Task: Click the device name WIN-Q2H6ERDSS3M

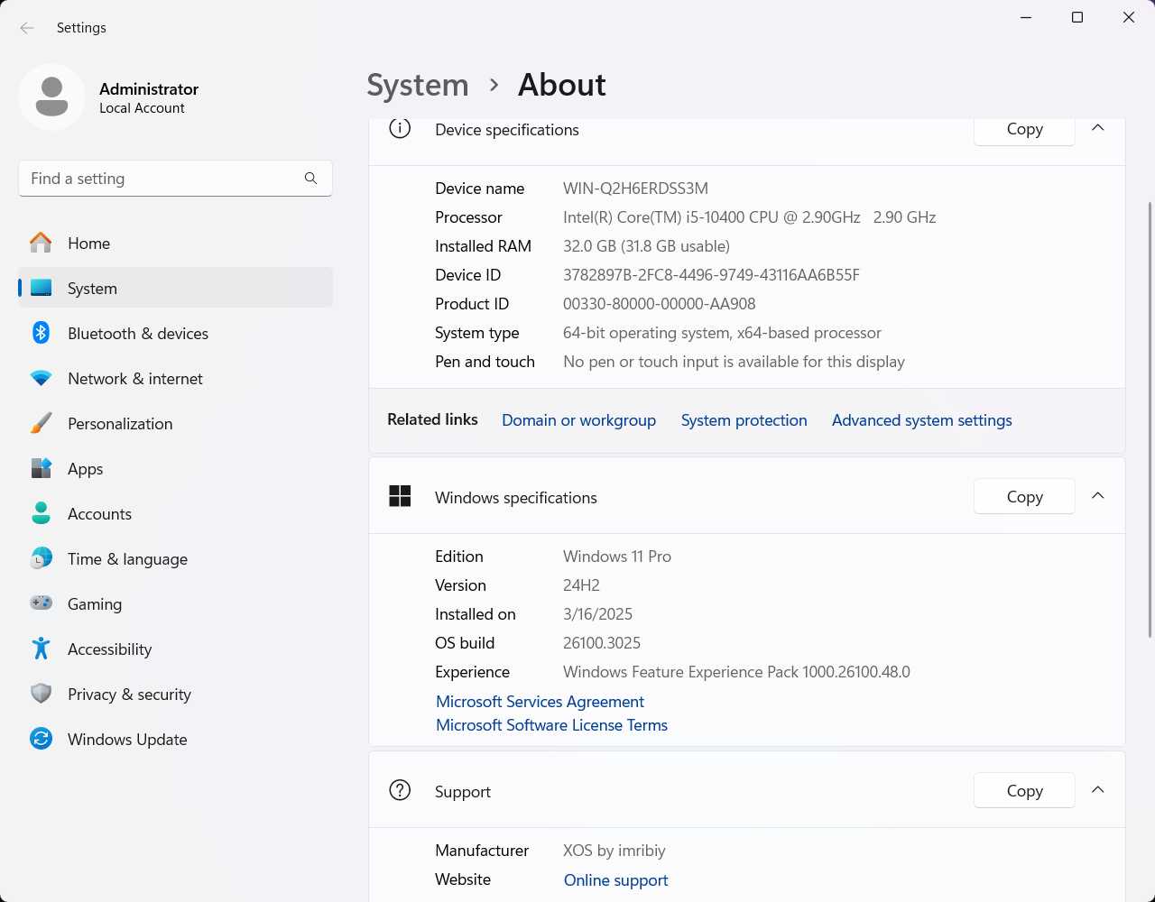Action: tap(635, 189)
